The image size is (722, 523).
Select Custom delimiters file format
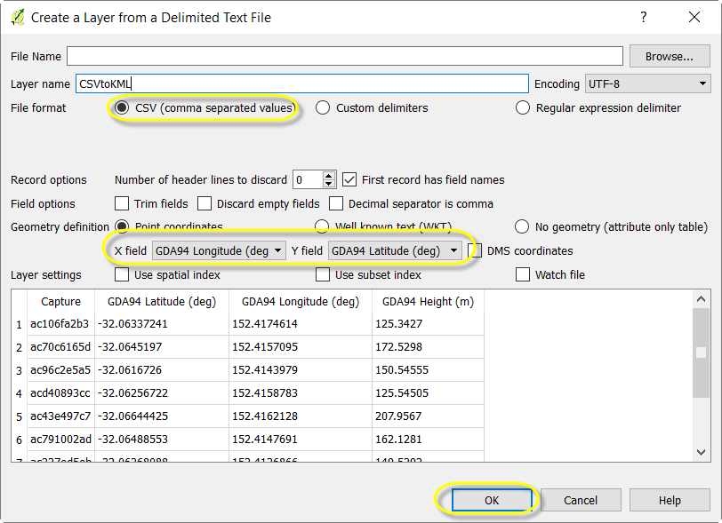tap(323, 107)
